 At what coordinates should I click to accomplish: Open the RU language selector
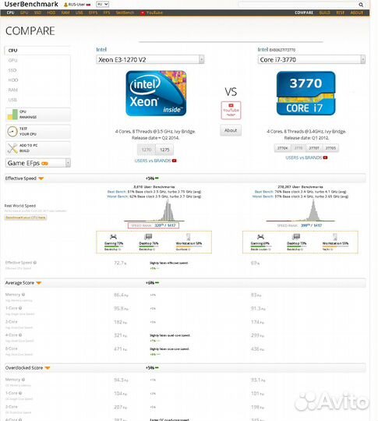point(102,5)
